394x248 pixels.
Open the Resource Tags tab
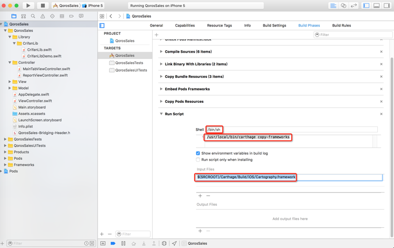tap(219, 26)
